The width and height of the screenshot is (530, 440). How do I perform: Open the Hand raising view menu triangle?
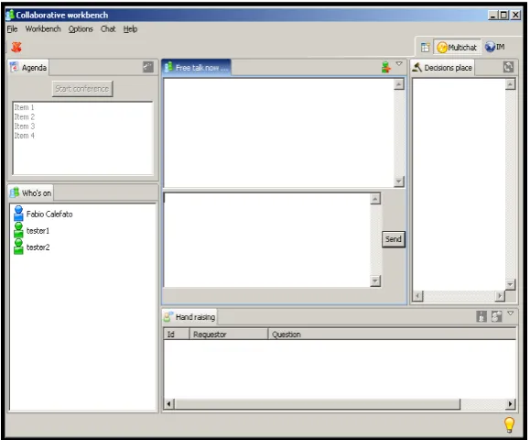click(x=511, y=313)
